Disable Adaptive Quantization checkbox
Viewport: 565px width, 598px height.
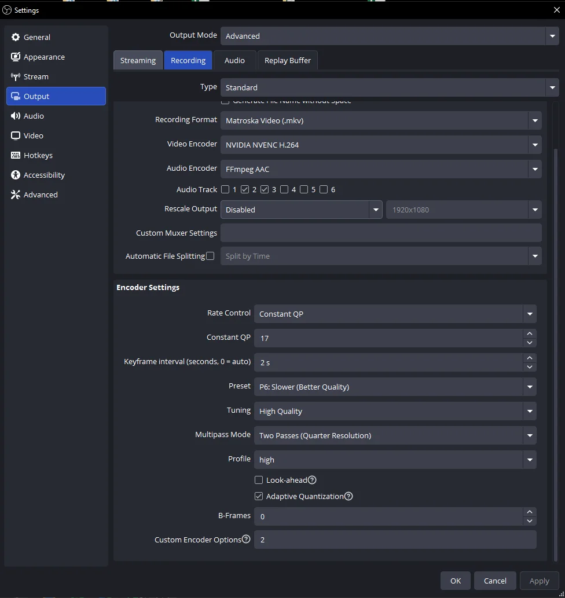(259, 496)
